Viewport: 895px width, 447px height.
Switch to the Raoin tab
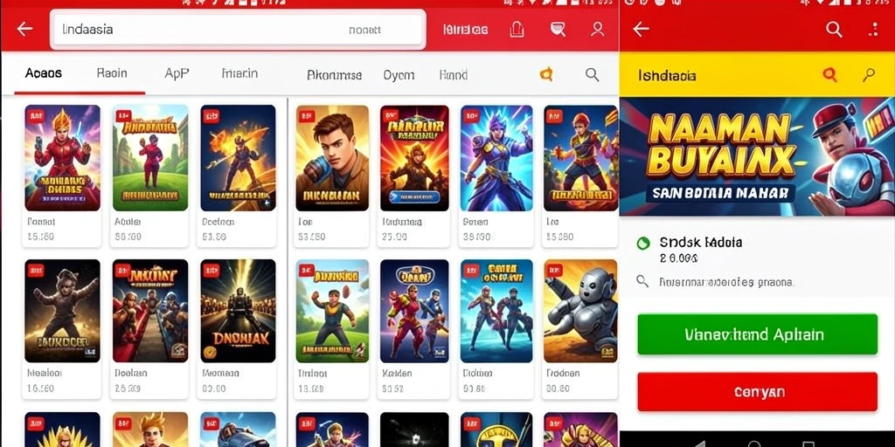(x=112, y=73)
